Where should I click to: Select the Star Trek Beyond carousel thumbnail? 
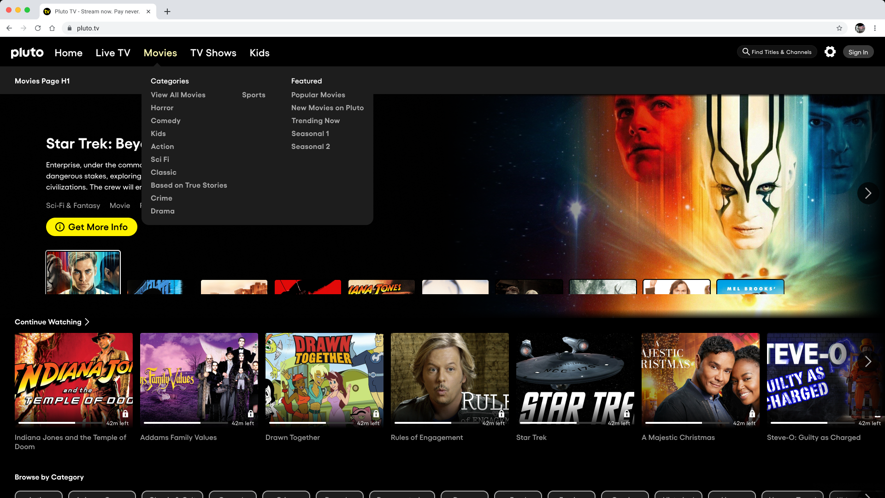pos(83,273)
